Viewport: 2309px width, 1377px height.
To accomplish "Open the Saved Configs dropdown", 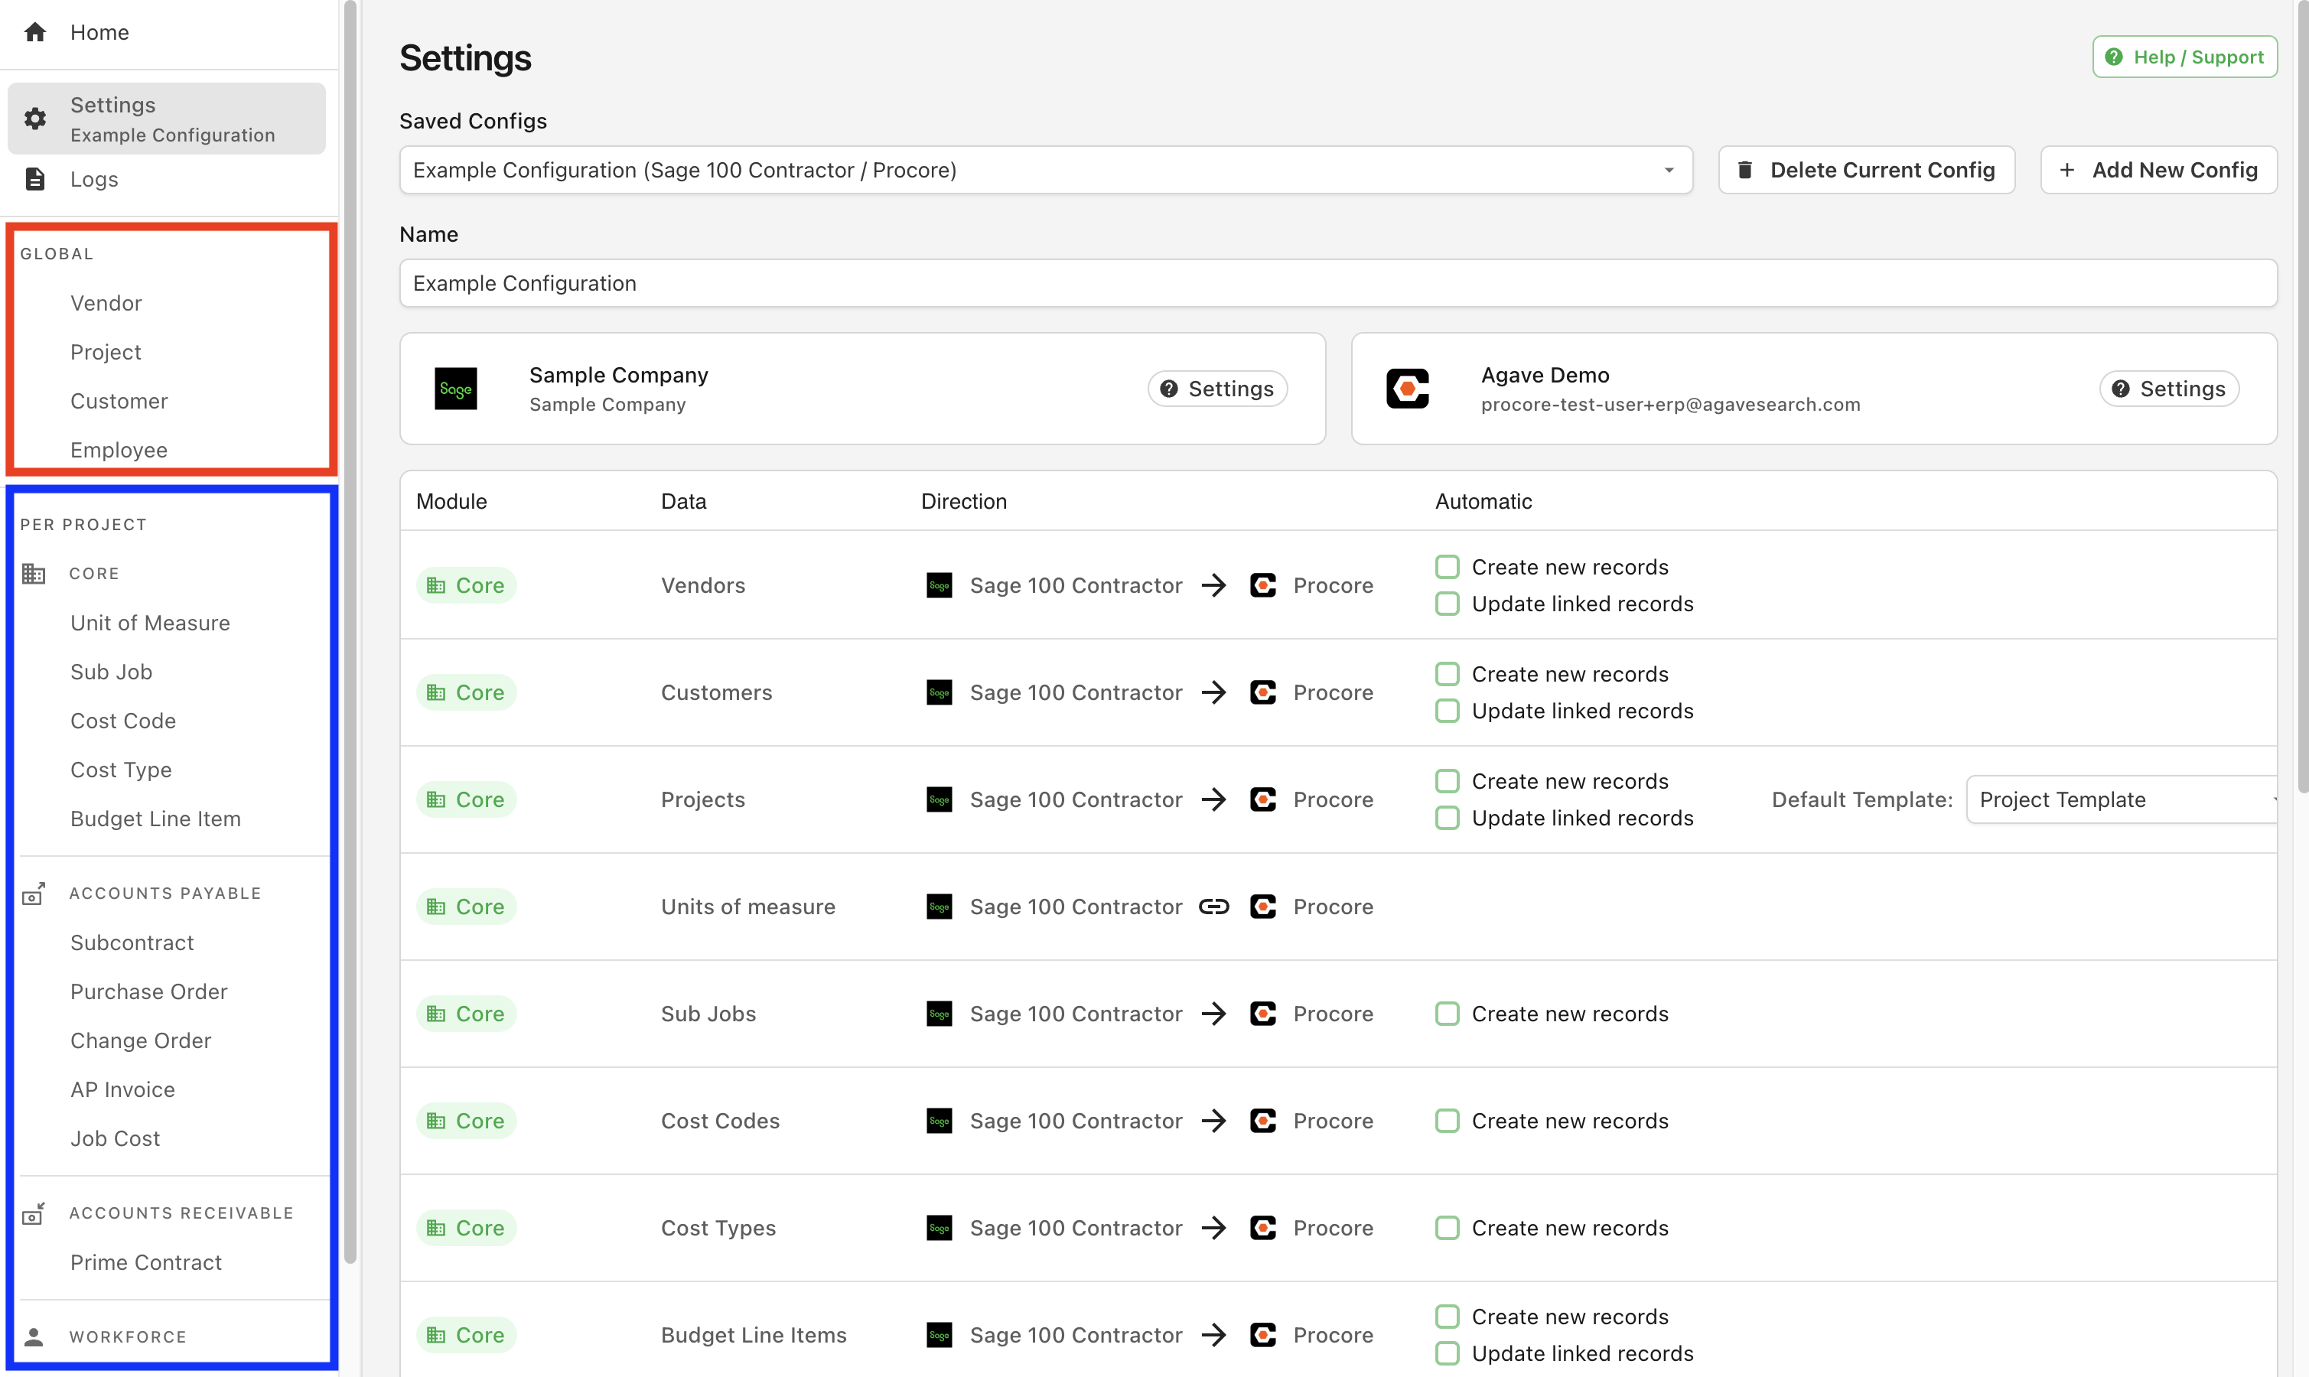I will [x=1046, y=170].
